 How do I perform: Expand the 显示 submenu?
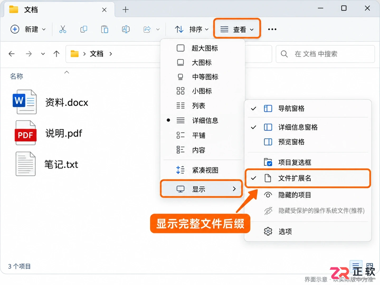[x=202, y=189]
